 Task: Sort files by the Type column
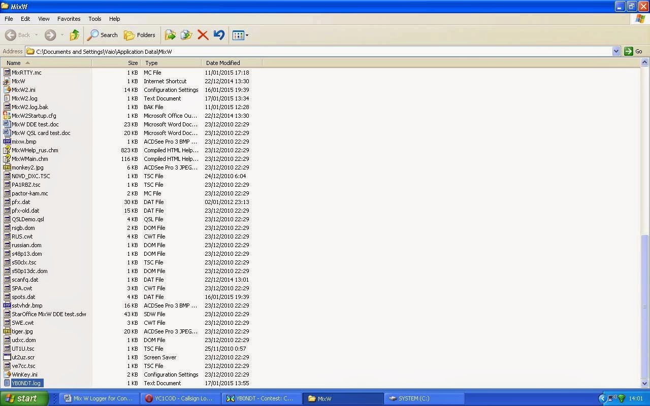[171, 63]
